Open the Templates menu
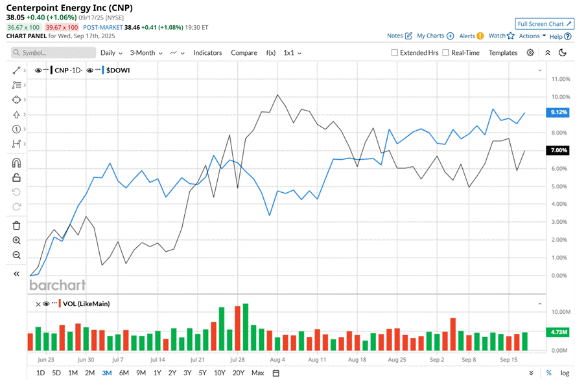 point(502,52)
